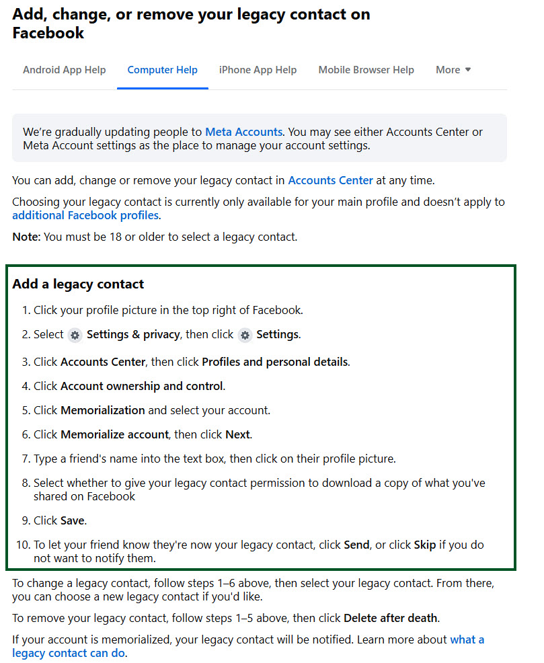This screenshot has width=544, height=663.
Task: Follow the Meta Accounts link
Action: tap(243, 132)
